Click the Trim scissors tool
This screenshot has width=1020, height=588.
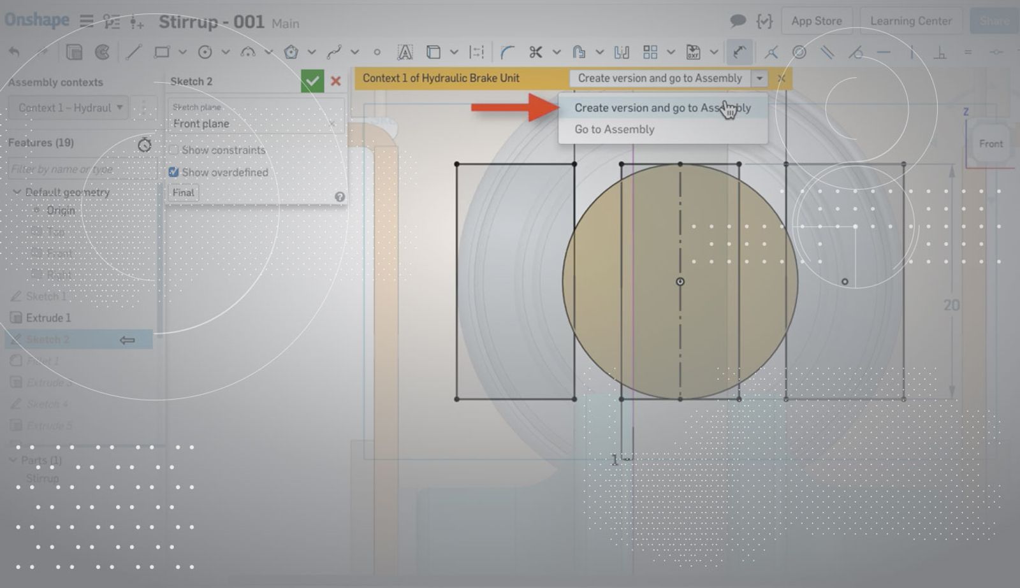pos(535,52)
